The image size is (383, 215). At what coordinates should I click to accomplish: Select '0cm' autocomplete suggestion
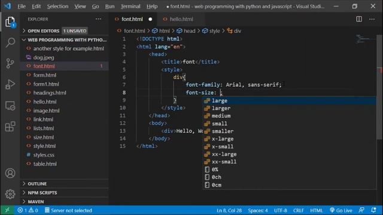point(290,185)
